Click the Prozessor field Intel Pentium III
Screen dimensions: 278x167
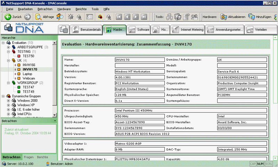[x=191, y=111]
